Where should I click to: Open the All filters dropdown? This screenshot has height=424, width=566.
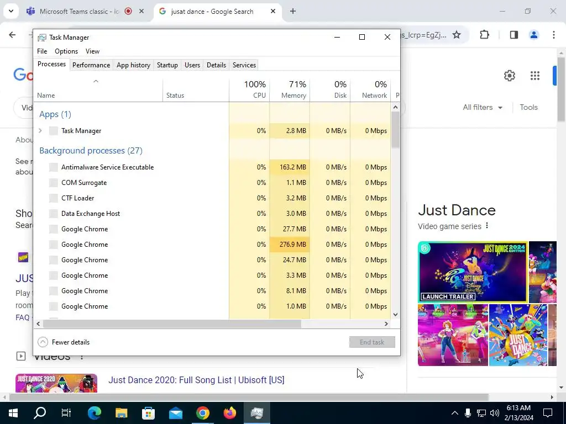(x=482, y=108)
